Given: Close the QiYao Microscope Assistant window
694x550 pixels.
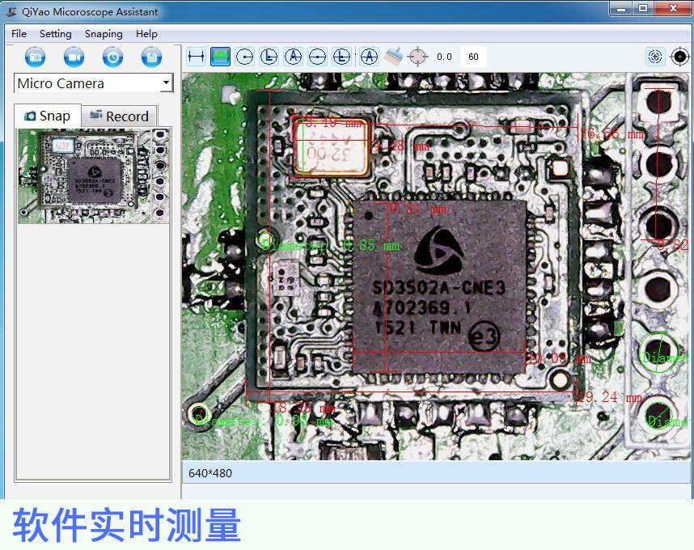Looking at the screenshot, I should [673, 8].
